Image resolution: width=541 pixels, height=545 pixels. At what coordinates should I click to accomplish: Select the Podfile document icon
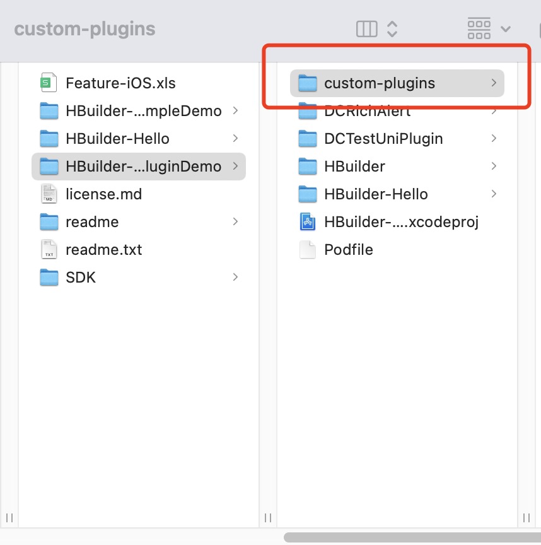(308, 249)
